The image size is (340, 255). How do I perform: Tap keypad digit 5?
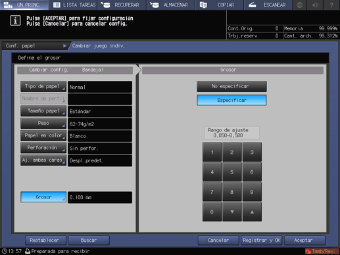[232, 172]
